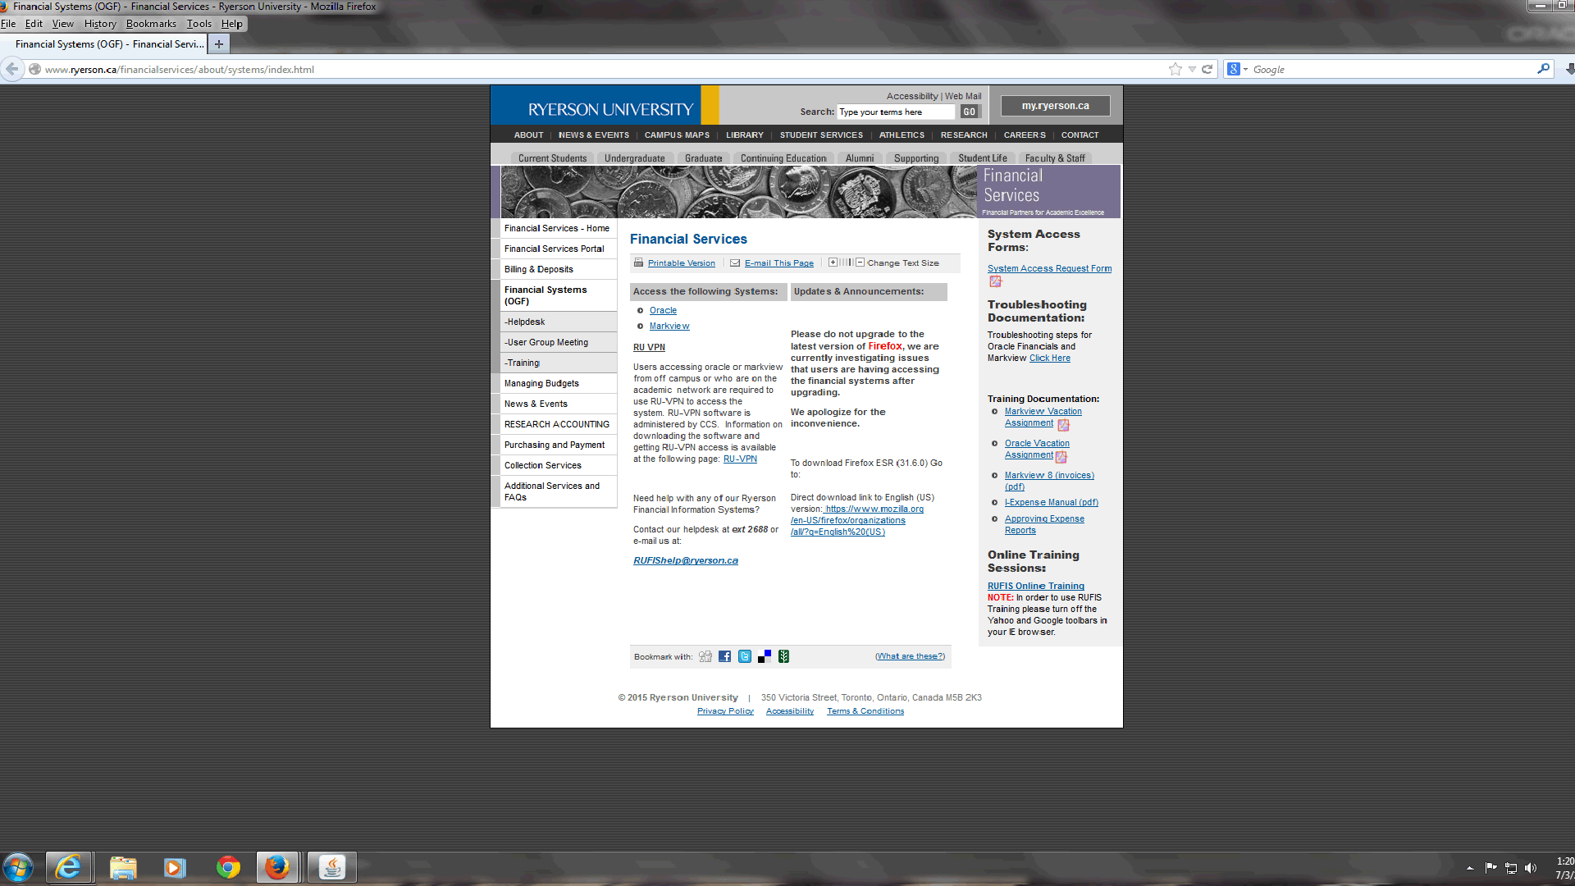Image resolution: width=1575 pixels, height=886 pixels.
Task: Open Google Chrome from taskbar
Action: pos(228,867)
